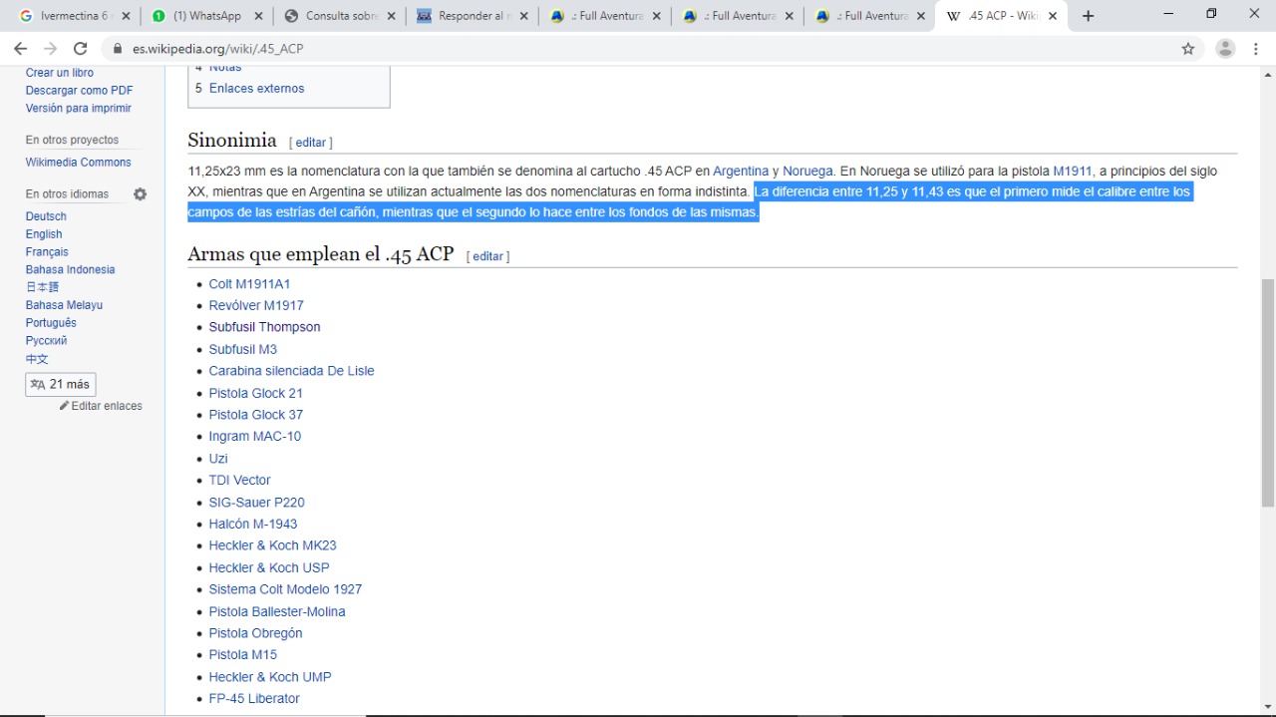Image resolution: width=1276 pixels, height=717 pixels.
Task: Close the .45 ACP Wikipedia tab
Action: [1053, 16]
